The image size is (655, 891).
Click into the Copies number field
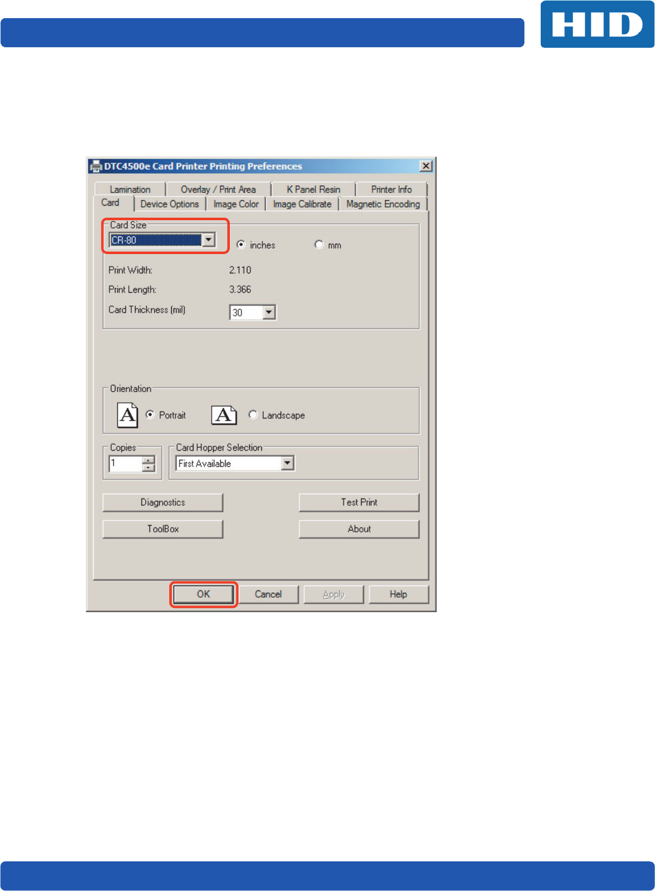point(126,464)
